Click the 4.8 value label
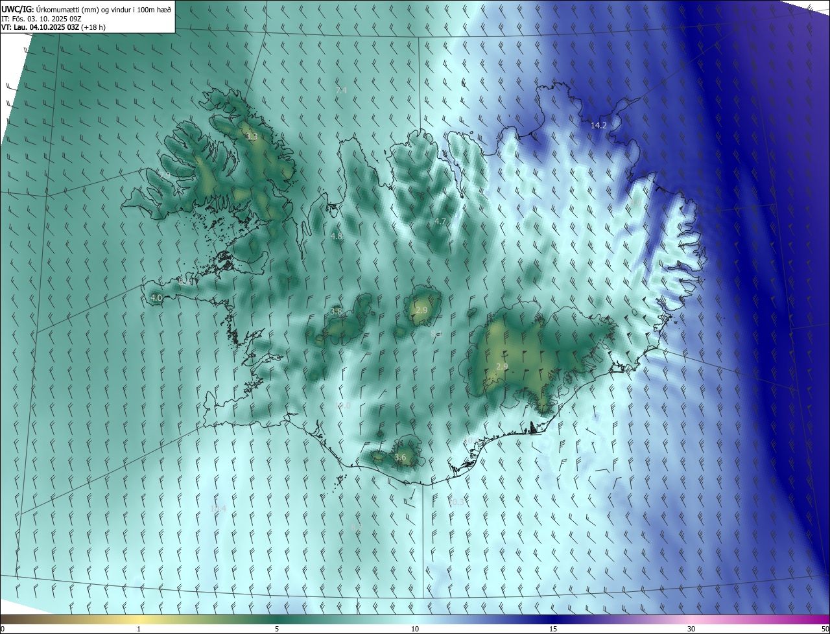This screenshot has width=830, height=634. 337,236
